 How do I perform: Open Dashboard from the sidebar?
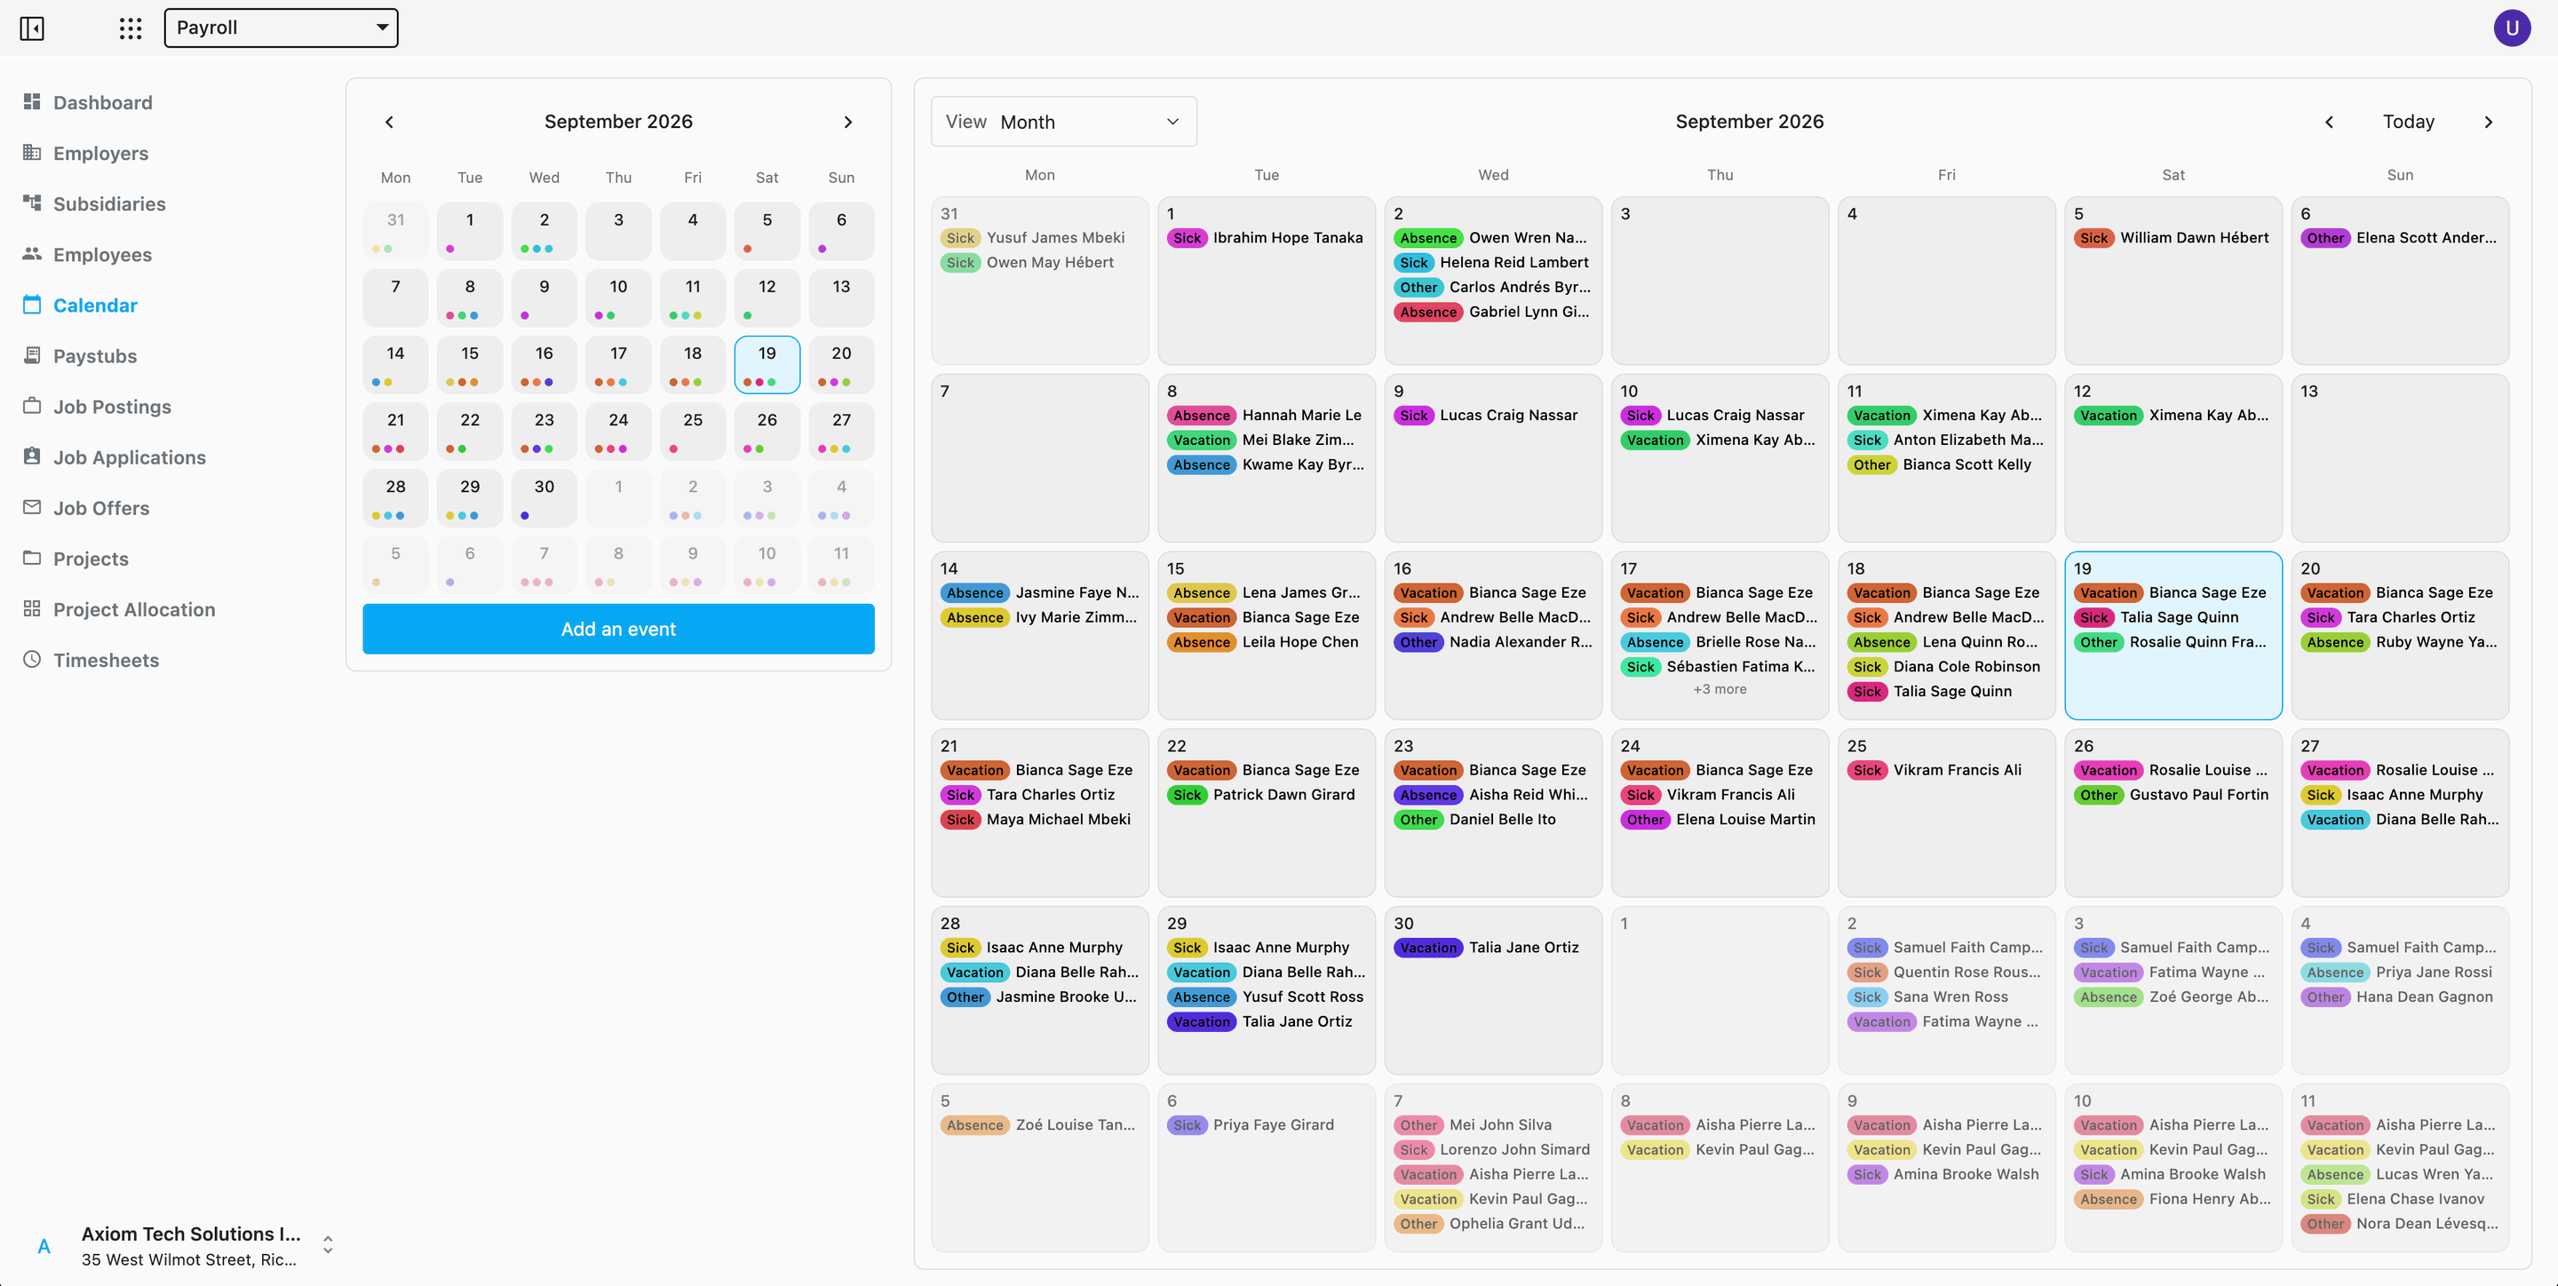tap(102, 102)
